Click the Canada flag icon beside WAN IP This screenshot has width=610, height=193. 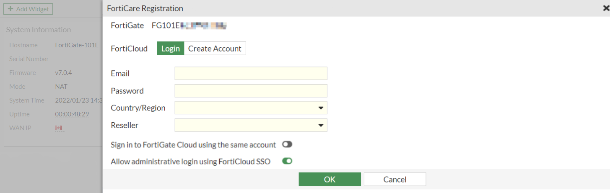coord(58,128)
